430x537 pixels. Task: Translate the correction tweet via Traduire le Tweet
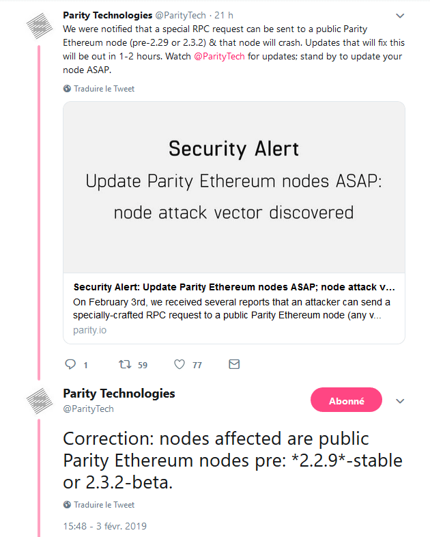pyautogui.click(x=104, y=505)
